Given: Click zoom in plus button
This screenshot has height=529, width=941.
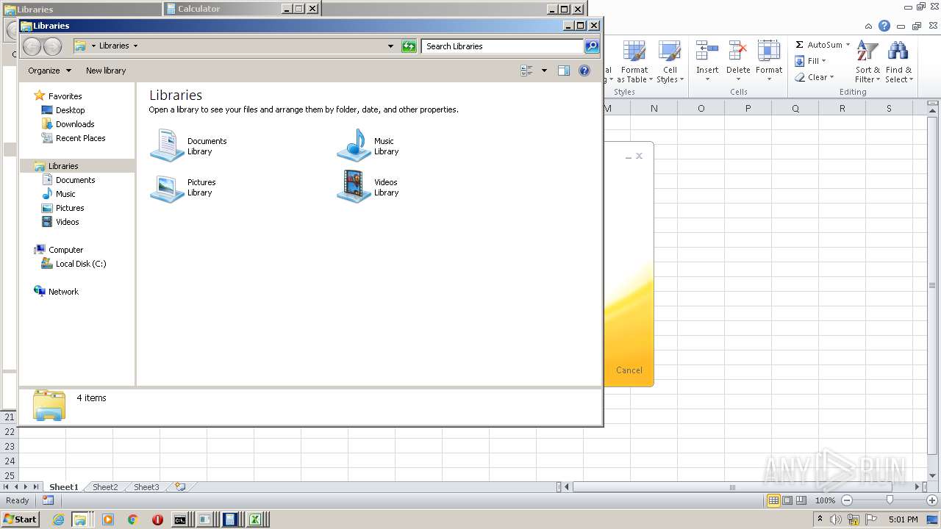Looking at the screenshot, I should click(x=931, y=500).
